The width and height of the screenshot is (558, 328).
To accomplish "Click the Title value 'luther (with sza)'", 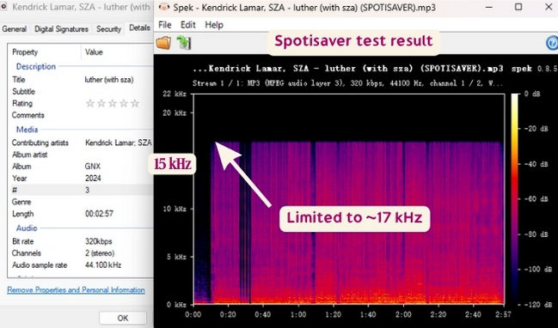I will (109, 80).
